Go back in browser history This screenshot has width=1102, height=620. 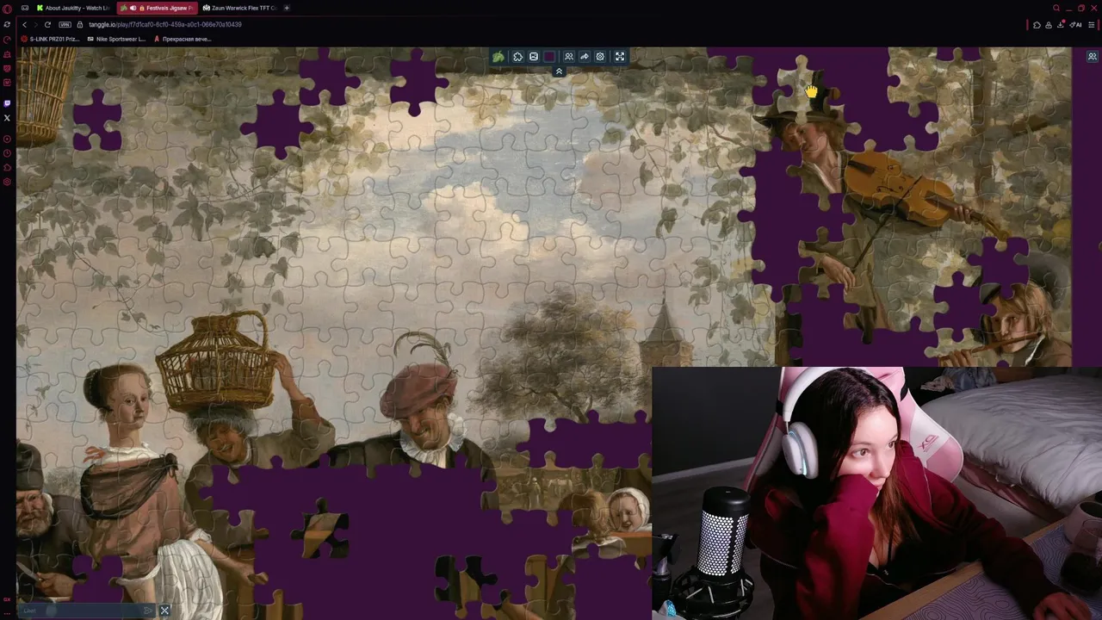pyautogui.click(x=25, y=25)
